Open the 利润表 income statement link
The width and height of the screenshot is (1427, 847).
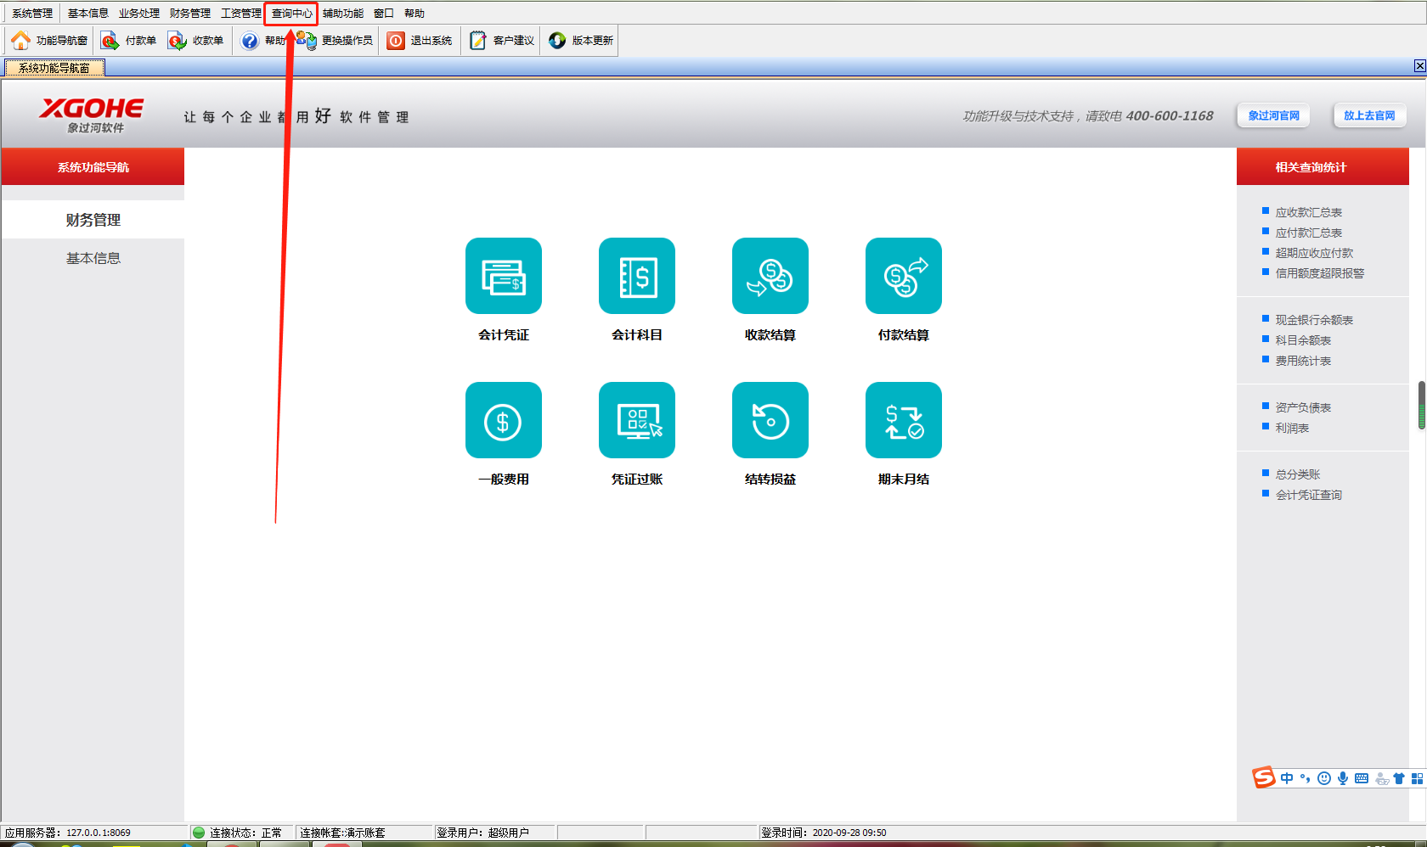tap(1292, 428)
